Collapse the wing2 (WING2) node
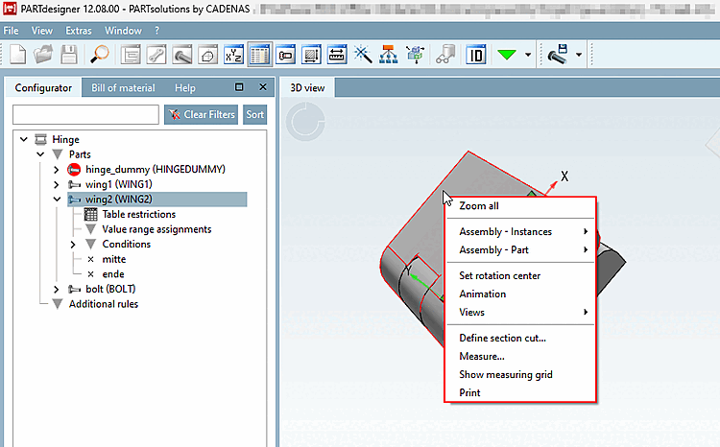This screenshot has height=447, width=720. click(57, 200)
